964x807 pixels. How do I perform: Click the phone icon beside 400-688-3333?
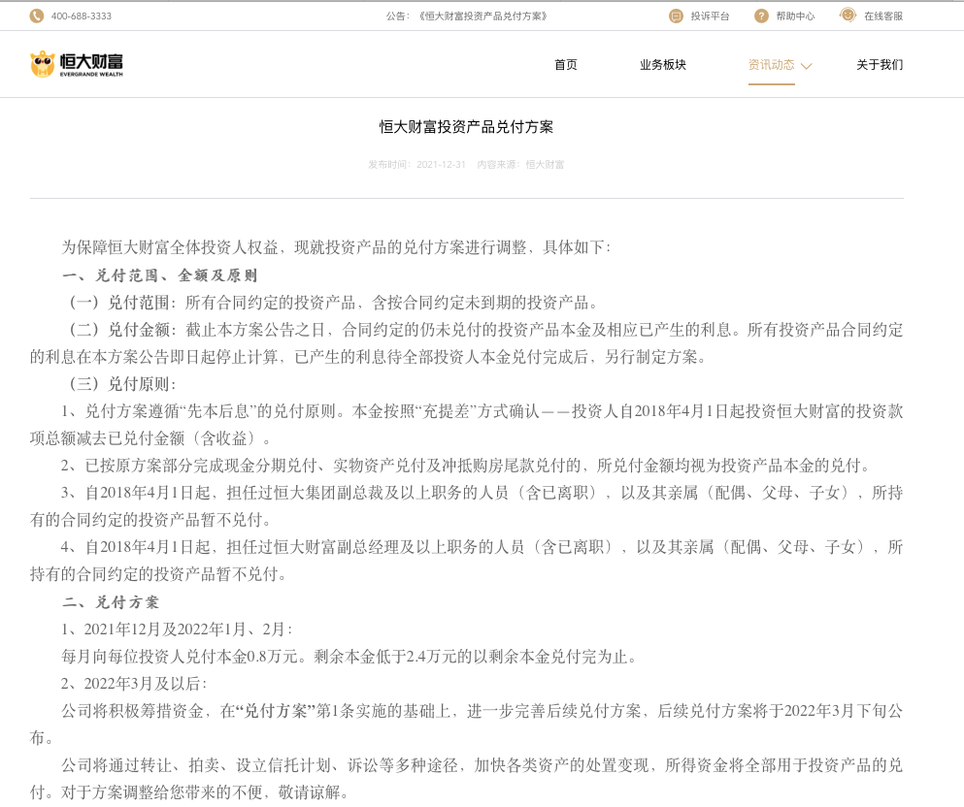36,16
